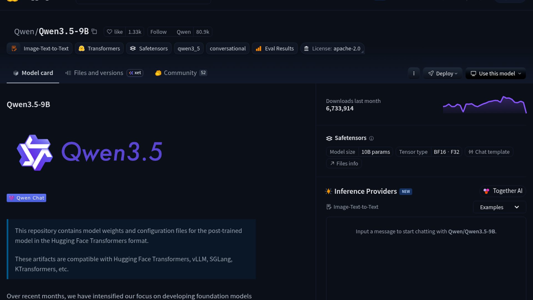This screenshot has height=300, width=533.
Task: Open the Eval Results tag
Action: [x=275, y=49]
